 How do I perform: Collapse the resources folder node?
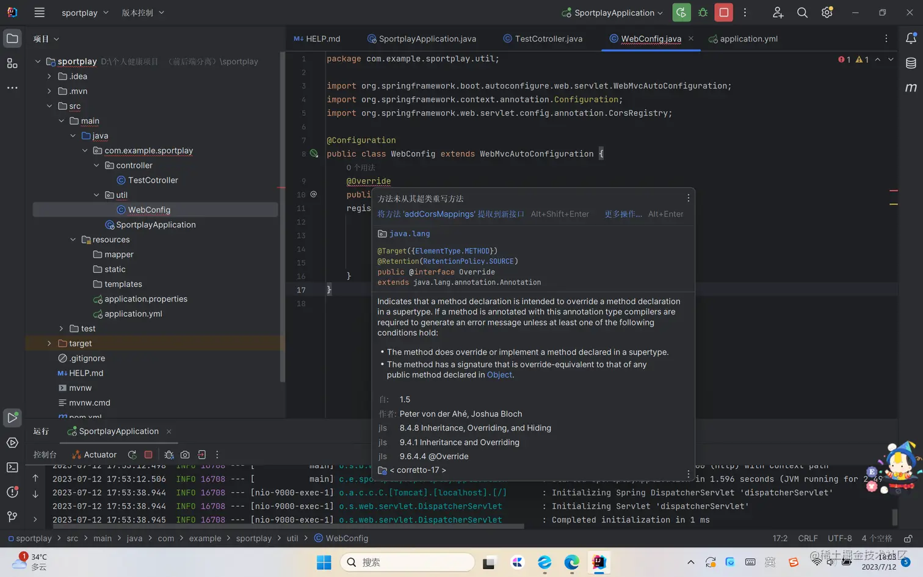coord(73,239)
